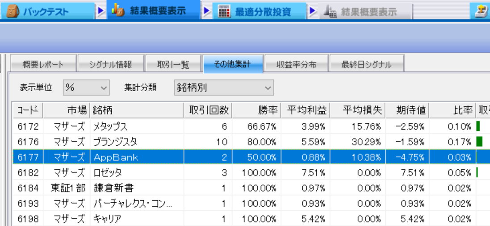Sort by the コード column header

28,110
